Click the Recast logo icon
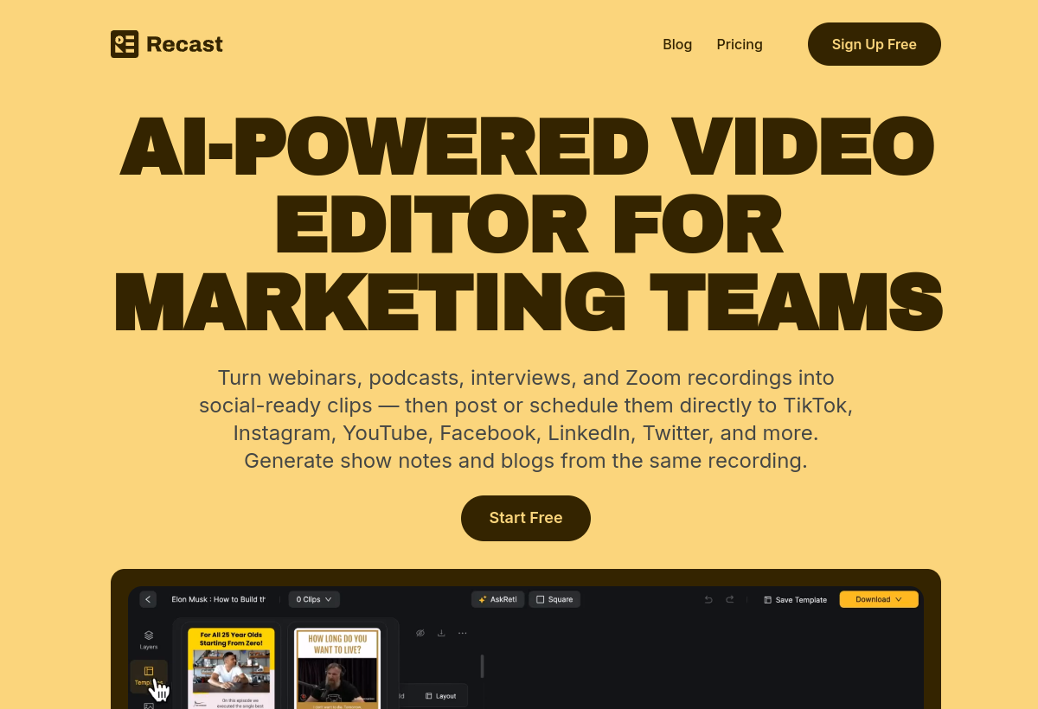The image size is (1038, 709). click(125, 44)
